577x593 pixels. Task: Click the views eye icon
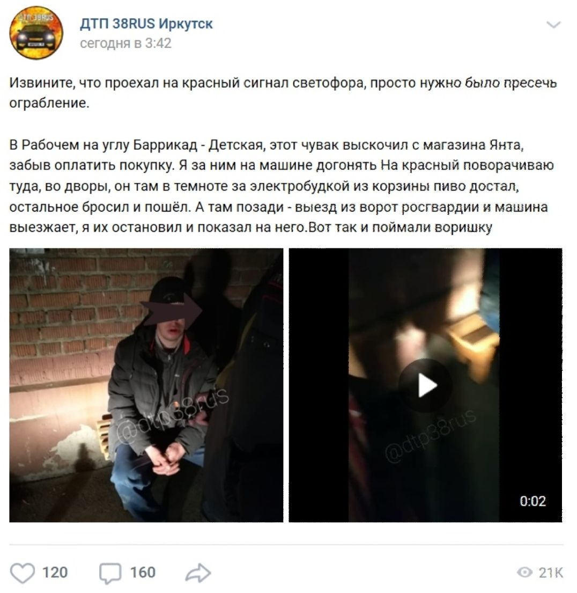pos(524,572)
